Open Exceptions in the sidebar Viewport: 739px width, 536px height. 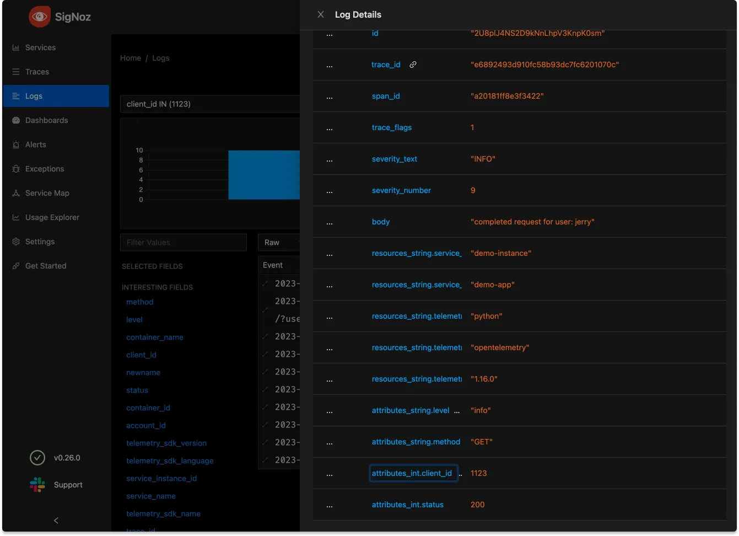[x=56, y=169]
